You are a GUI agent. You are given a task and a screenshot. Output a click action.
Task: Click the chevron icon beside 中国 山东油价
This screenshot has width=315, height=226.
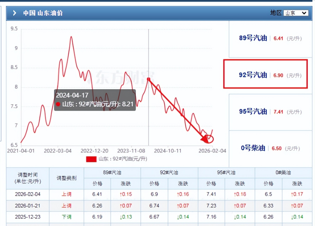[x=14, y=13]
